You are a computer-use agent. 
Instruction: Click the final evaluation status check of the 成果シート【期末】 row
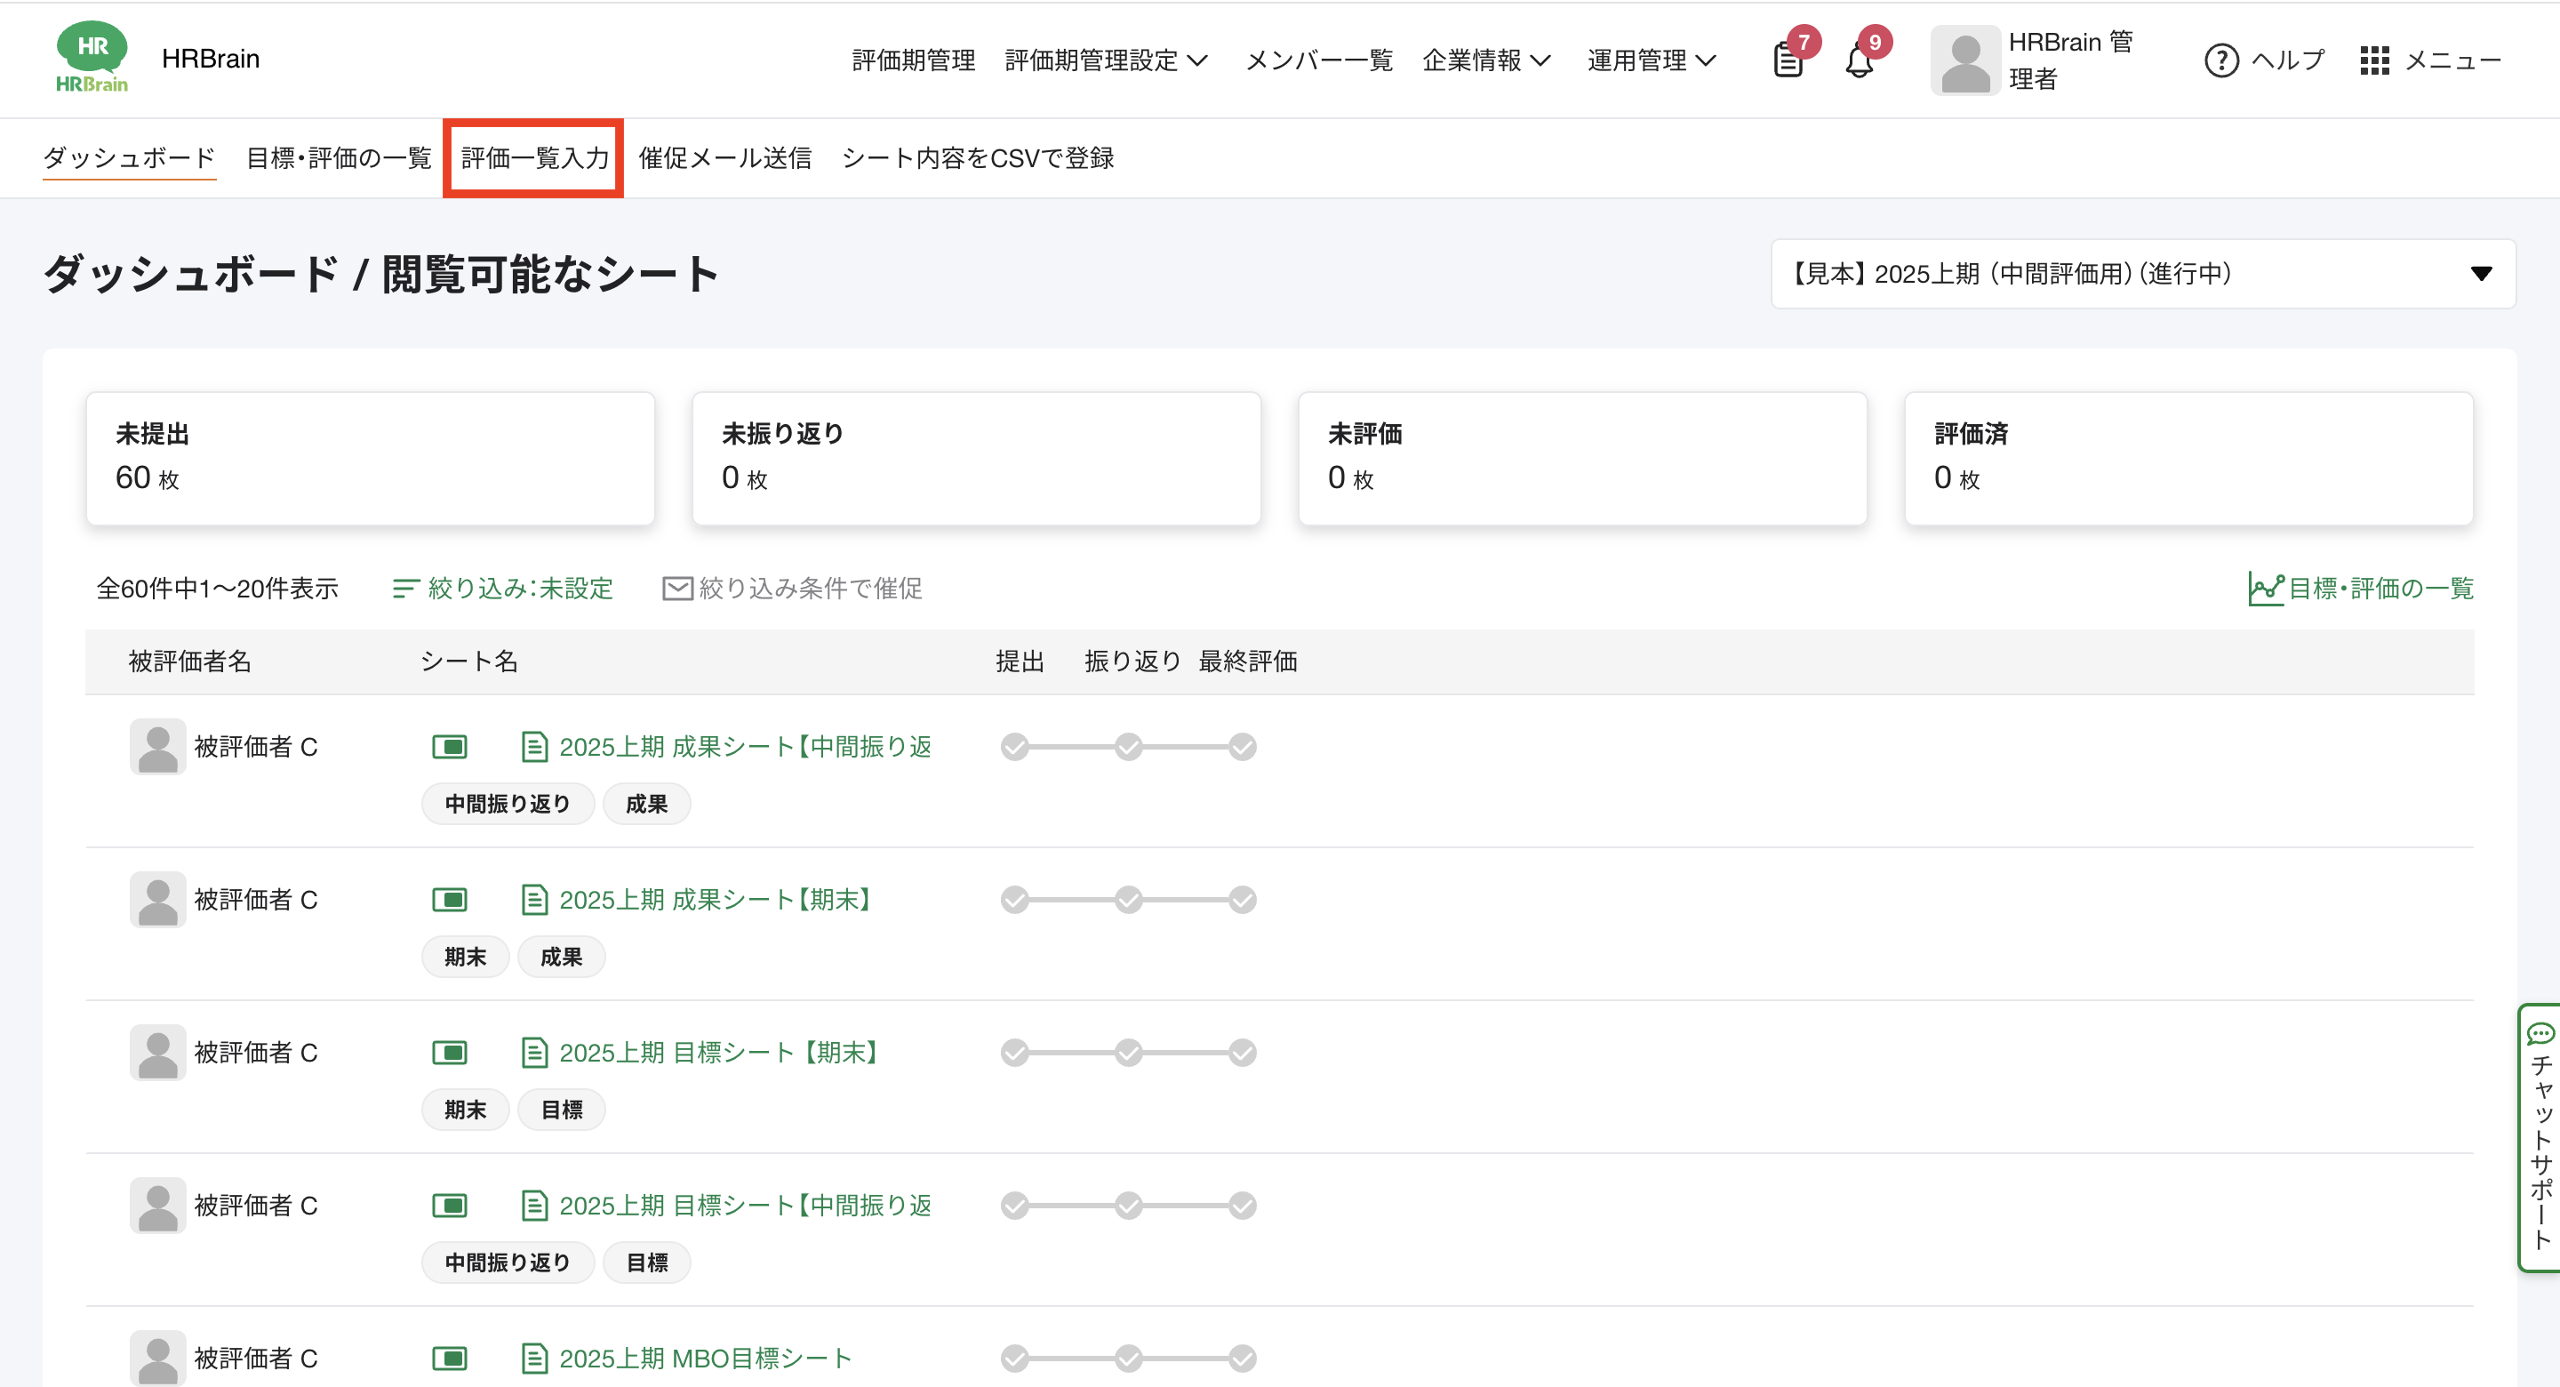[x=1243, y=900]
